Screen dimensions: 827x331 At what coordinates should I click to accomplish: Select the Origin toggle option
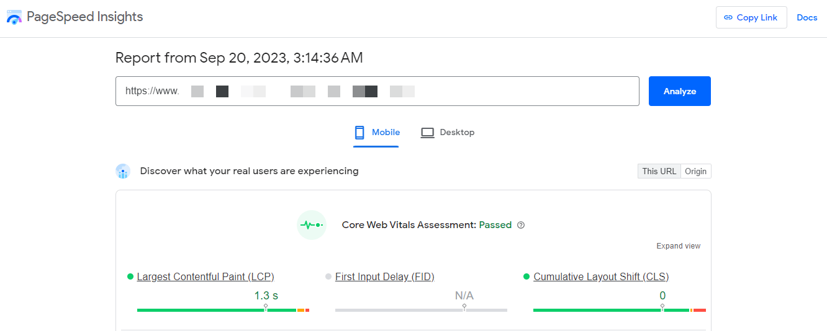pyautogui.click(x=696, y=171)
